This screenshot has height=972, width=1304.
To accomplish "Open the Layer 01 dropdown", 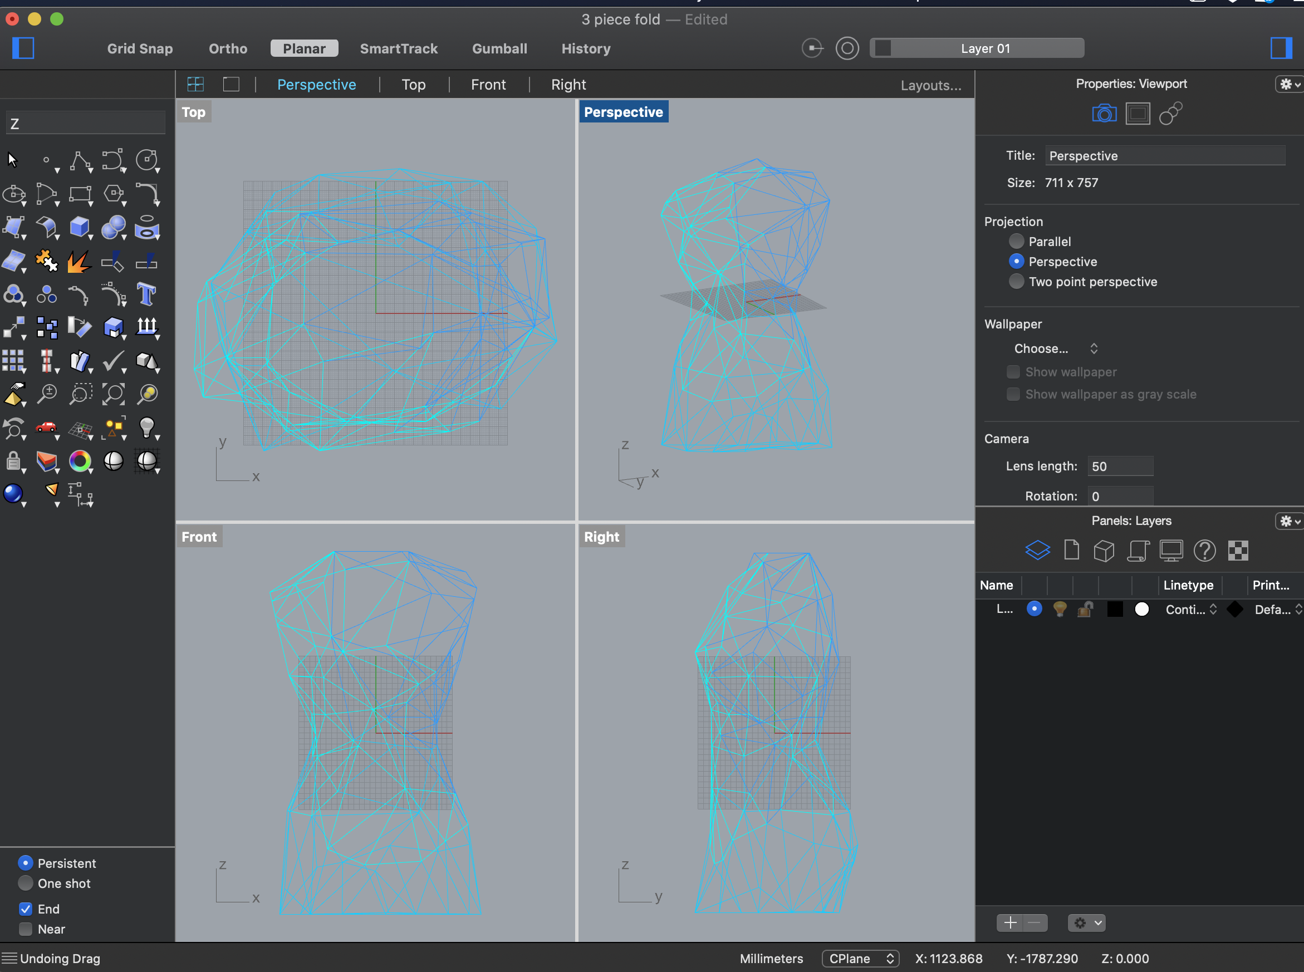I will [977, 48].
